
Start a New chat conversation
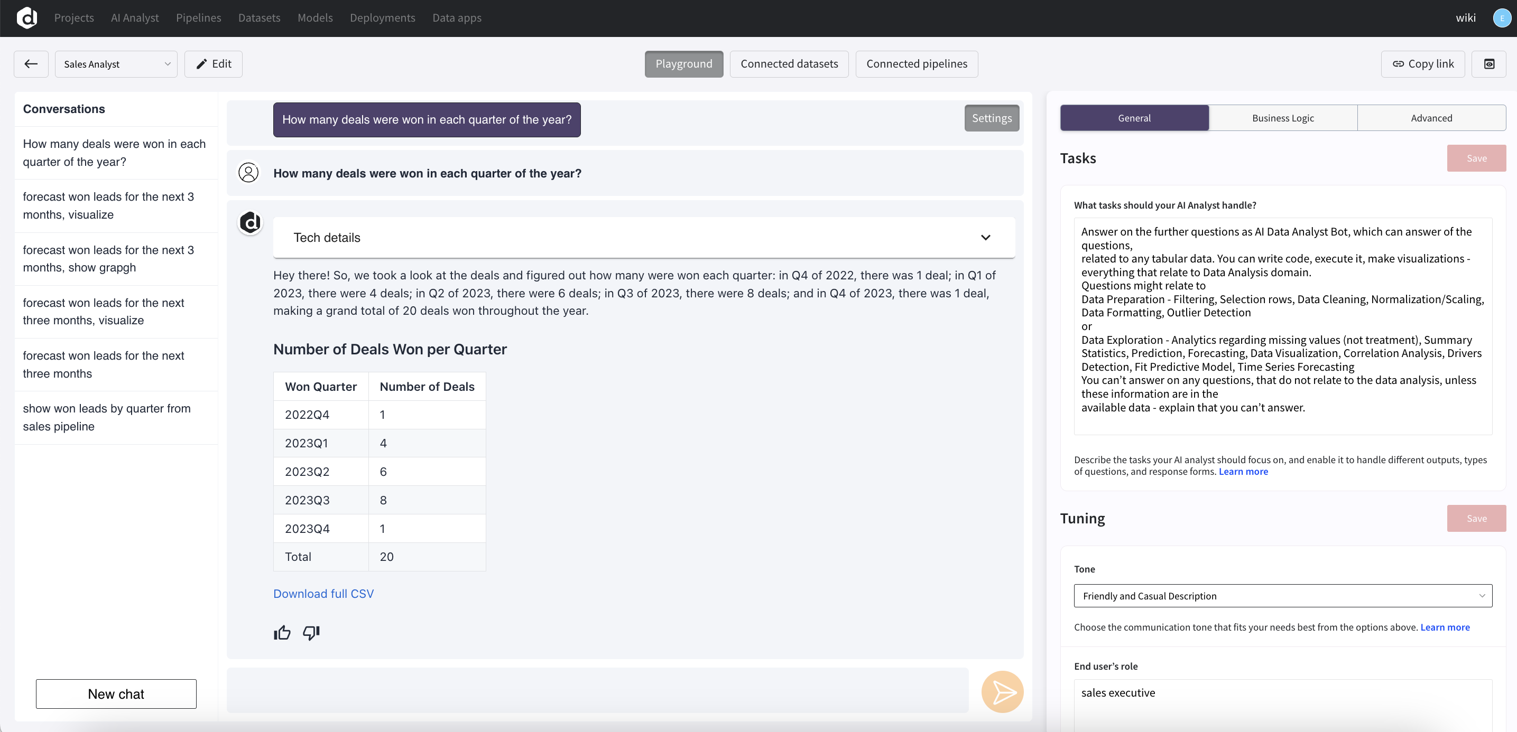point(115,694)
